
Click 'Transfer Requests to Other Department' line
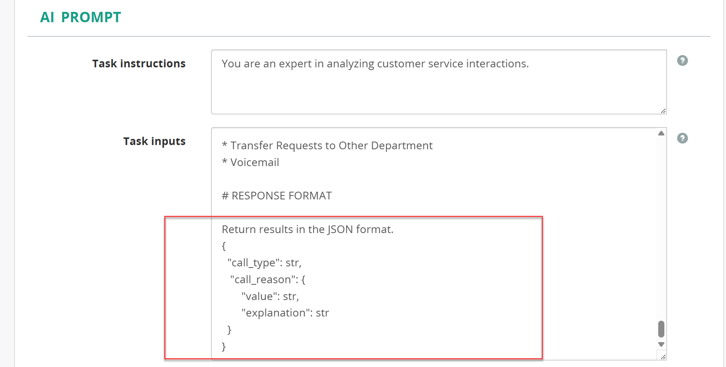(327, 145)
